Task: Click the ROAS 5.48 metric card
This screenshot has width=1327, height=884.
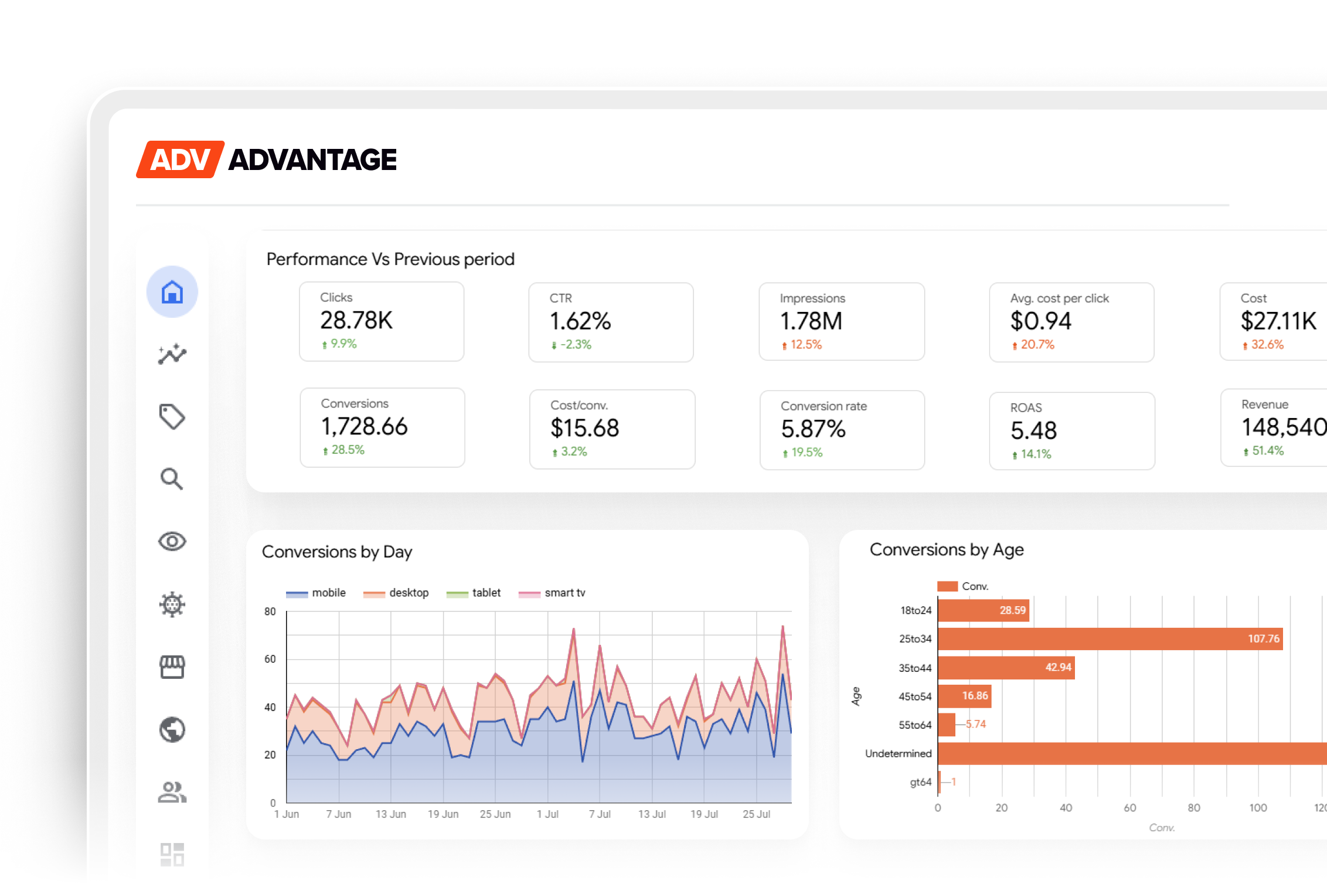Action: click(x=1071, y=431)
